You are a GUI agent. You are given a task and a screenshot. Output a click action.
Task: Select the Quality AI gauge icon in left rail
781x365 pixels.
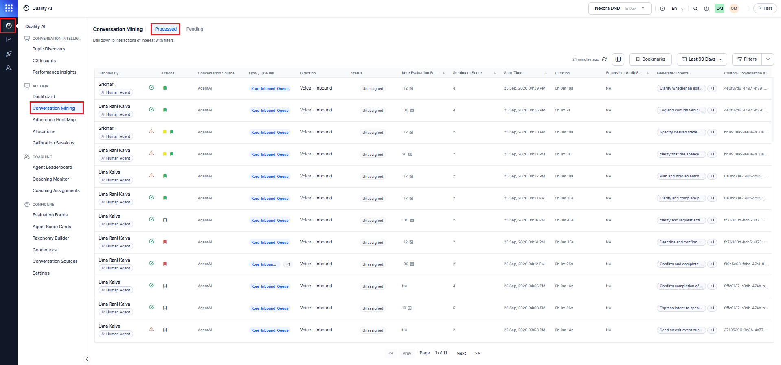pyautogui.click(x=9, y=26)
